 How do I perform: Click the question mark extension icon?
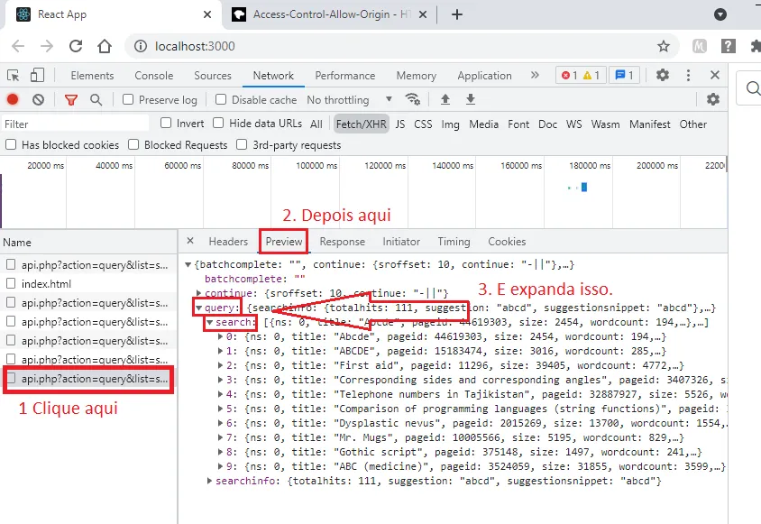(728, 46)
